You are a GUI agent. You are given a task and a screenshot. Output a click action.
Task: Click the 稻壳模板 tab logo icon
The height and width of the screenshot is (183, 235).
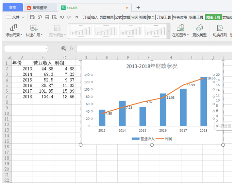click(29, 8)
